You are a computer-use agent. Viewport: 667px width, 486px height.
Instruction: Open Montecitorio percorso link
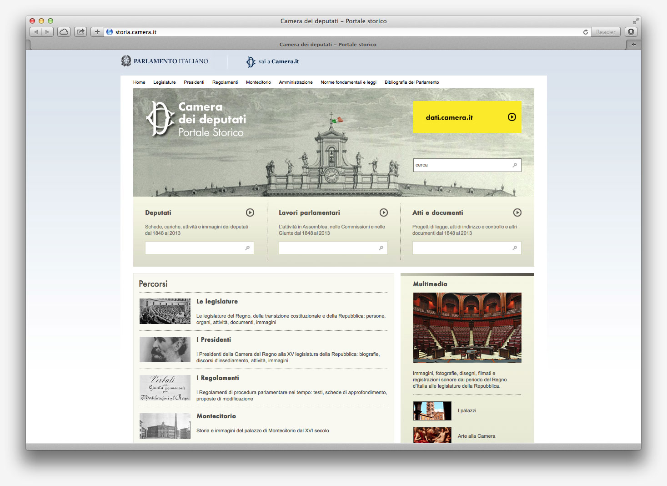tap(216, 416)
